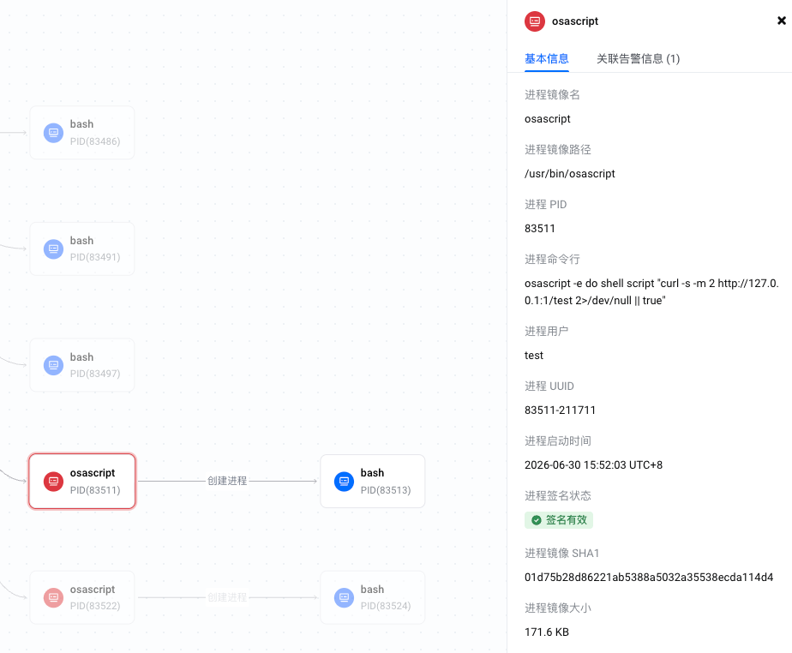Image resolution: width=792 pixels, height=653 pixels.
Task: Click the faded 创建进程 edge label
Action: 227,597
